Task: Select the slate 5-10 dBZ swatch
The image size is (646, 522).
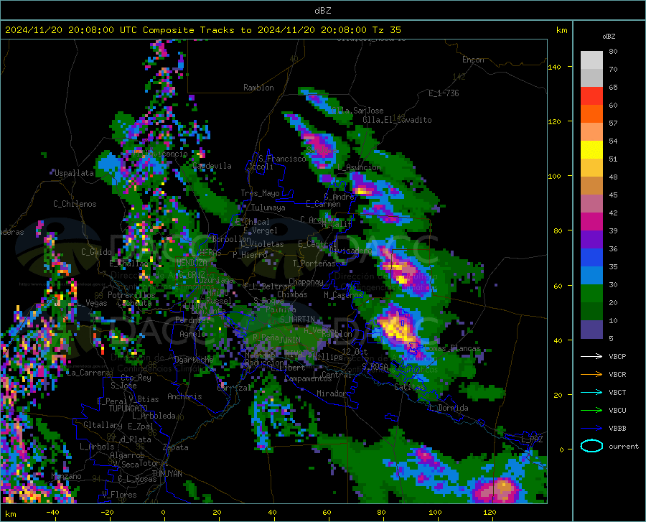Action: click(x=591, y=330)
